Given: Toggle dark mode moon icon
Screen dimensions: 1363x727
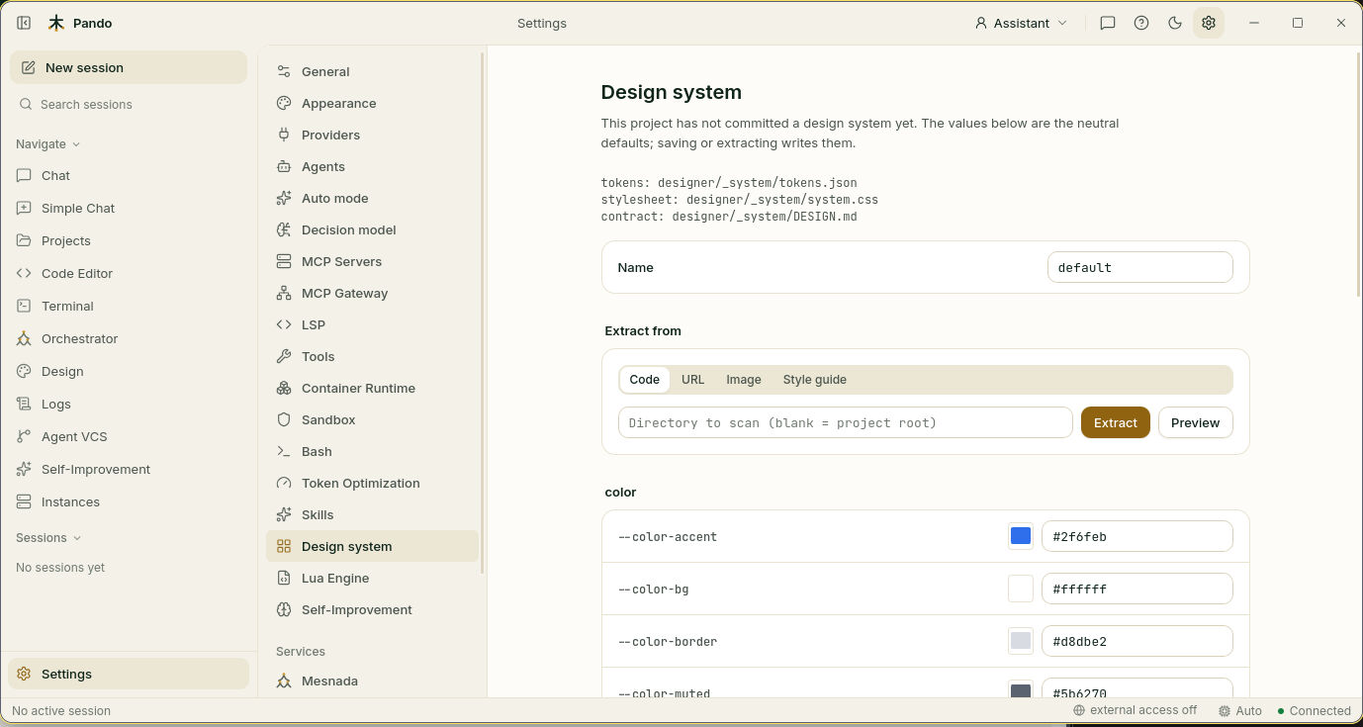Looking at the screenshot, I should (1175, 23).
